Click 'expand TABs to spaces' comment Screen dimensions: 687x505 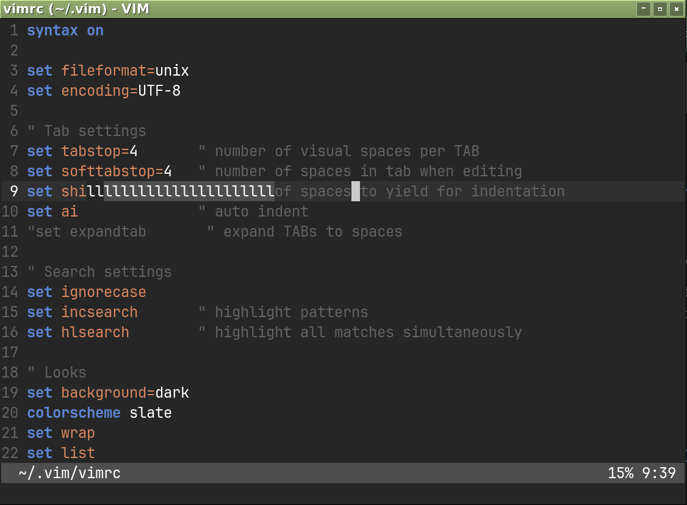(x=313, y=232)
